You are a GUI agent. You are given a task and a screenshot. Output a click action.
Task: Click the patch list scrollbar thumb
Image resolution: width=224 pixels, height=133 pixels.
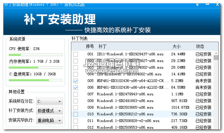(x=216, y=58)
